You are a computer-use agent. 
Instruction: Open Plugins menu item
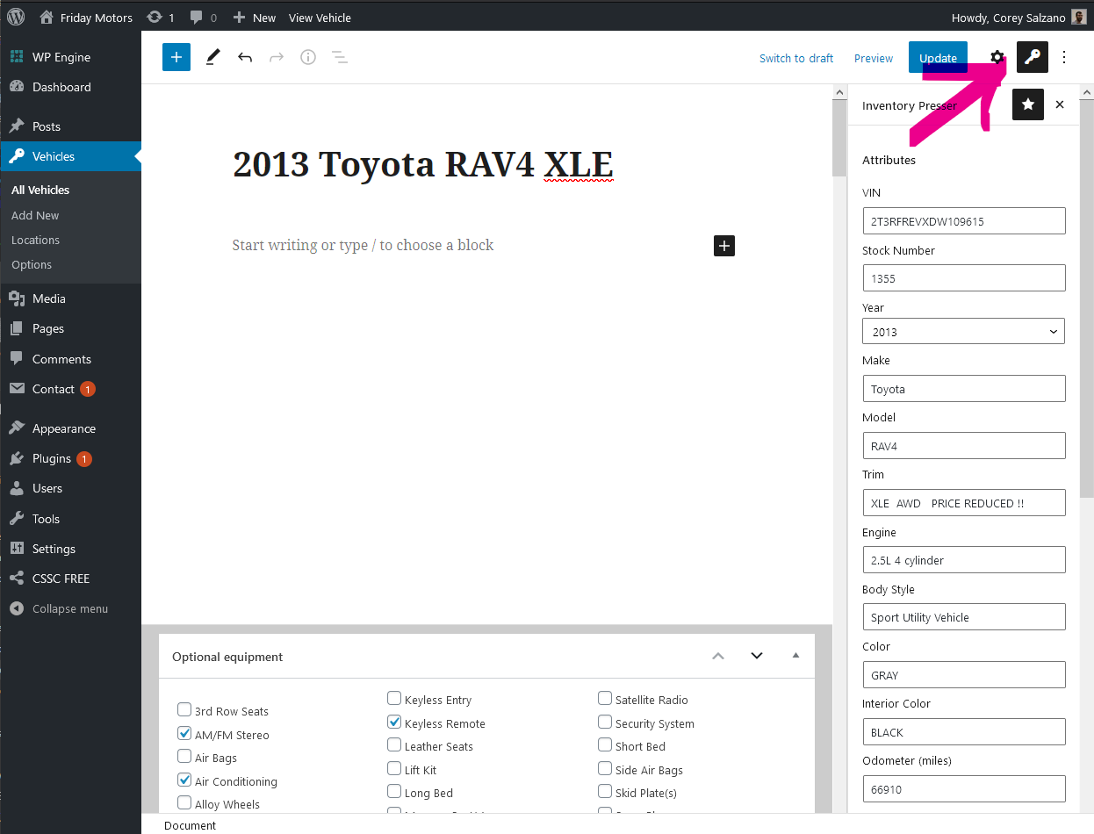70,458
